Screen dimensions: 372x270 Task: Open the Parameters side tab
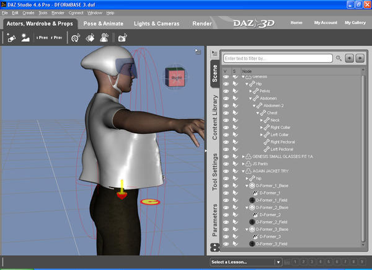pyautogui.click(x=215, y=220)
